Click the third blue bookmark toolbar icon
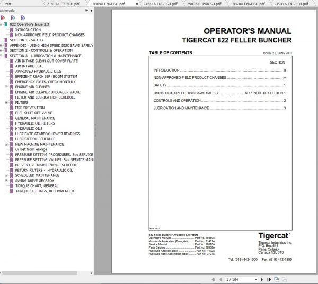 tap(23, 18)
